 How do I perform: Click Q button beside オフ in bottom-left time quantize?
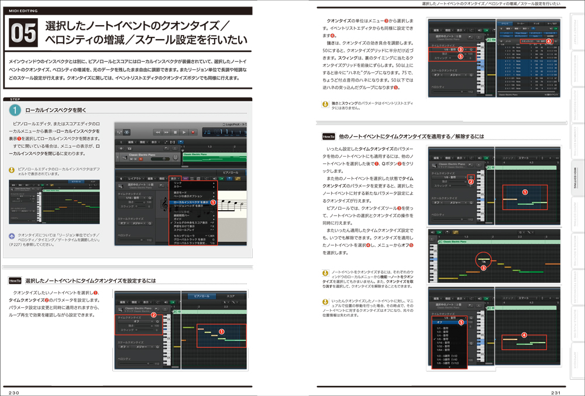click(157, 321)
